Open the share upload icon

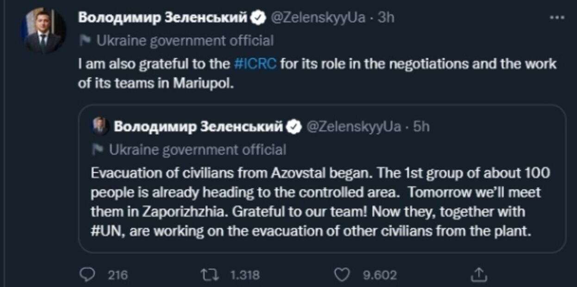[479, 275]
